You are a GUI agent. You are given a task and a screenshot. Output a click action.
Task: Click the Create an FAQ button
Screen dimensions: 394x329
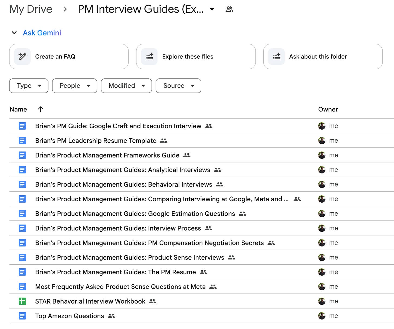point(69,57)
